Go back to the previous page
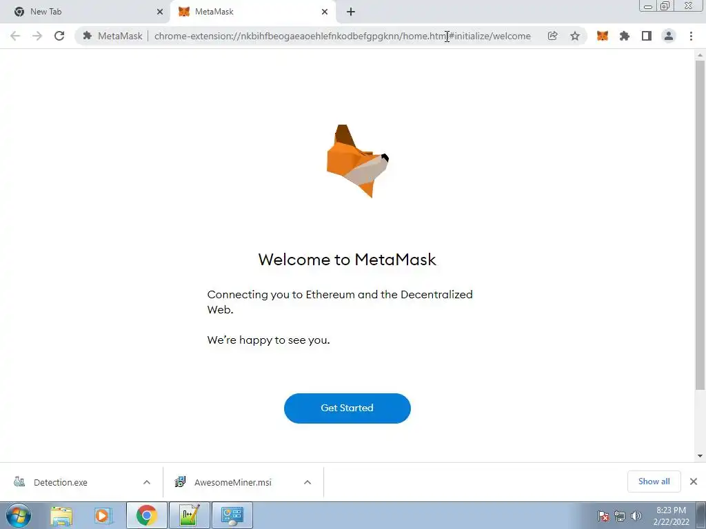This screenshot has height=529, width=706. point(15,36)
